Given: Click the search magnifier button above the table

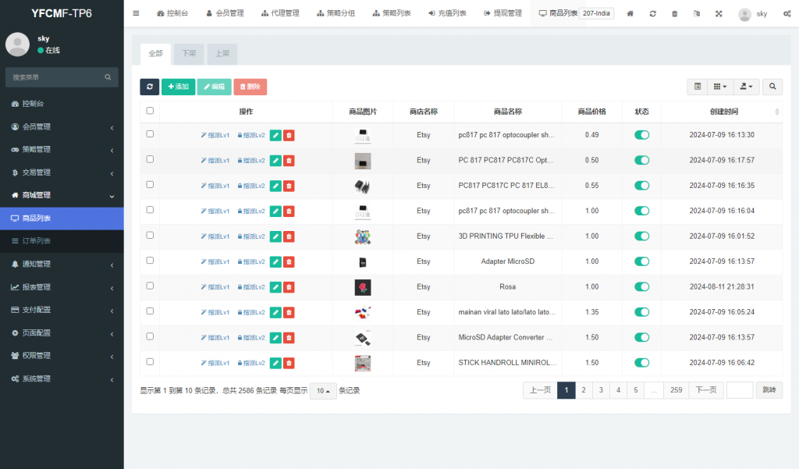Looking at the screenshot, I should click(772, 87).
